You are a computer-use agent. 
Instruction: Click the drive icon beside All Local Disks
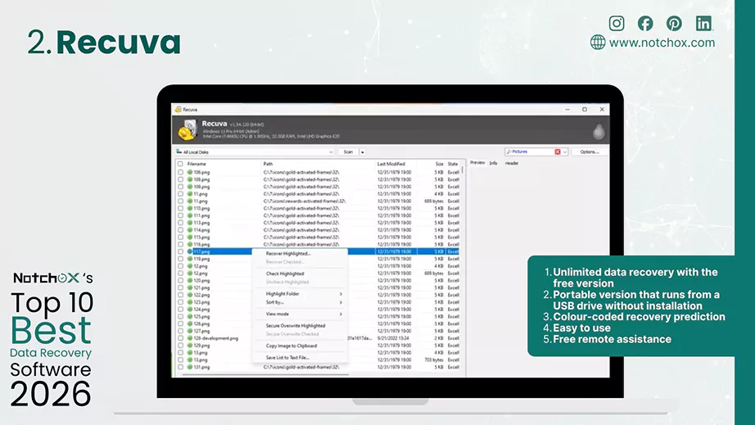(x=179, y=151)
